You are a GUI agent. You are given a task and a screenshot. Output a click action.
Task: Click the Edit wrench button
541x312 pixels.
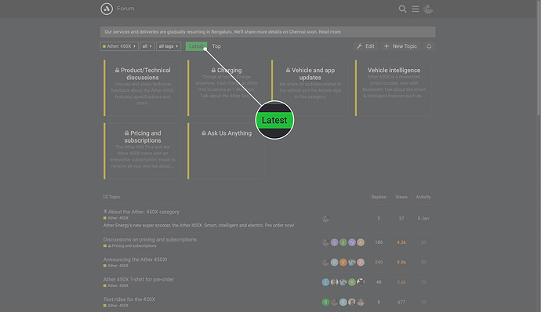(x=365, y=46)
